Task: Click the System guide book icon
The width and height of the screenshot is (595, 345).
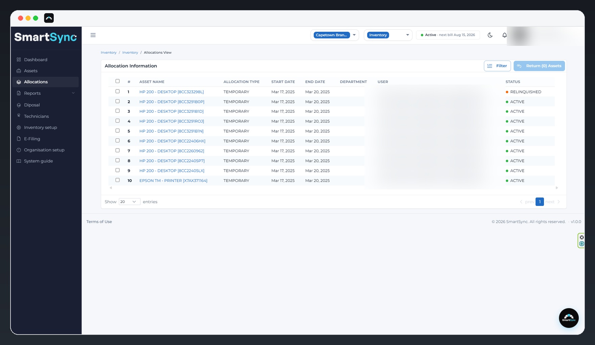Action: click(x=19, y=161)
